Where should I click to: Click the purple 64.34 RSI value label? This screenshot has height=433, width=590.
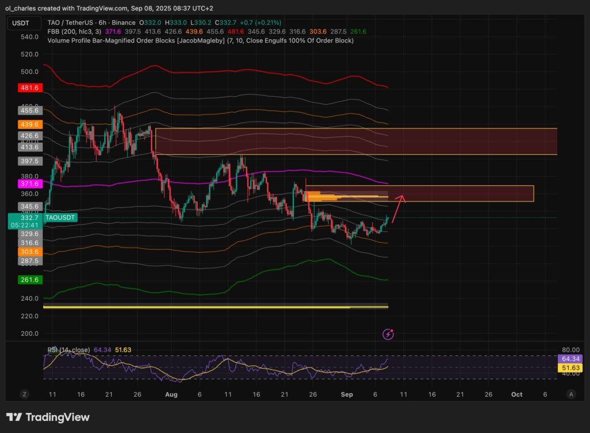(x=572, y=358)
